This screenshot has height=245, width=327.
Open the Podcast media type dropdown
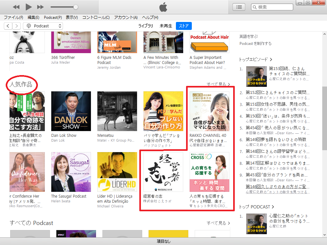click(x=43, y=26)
